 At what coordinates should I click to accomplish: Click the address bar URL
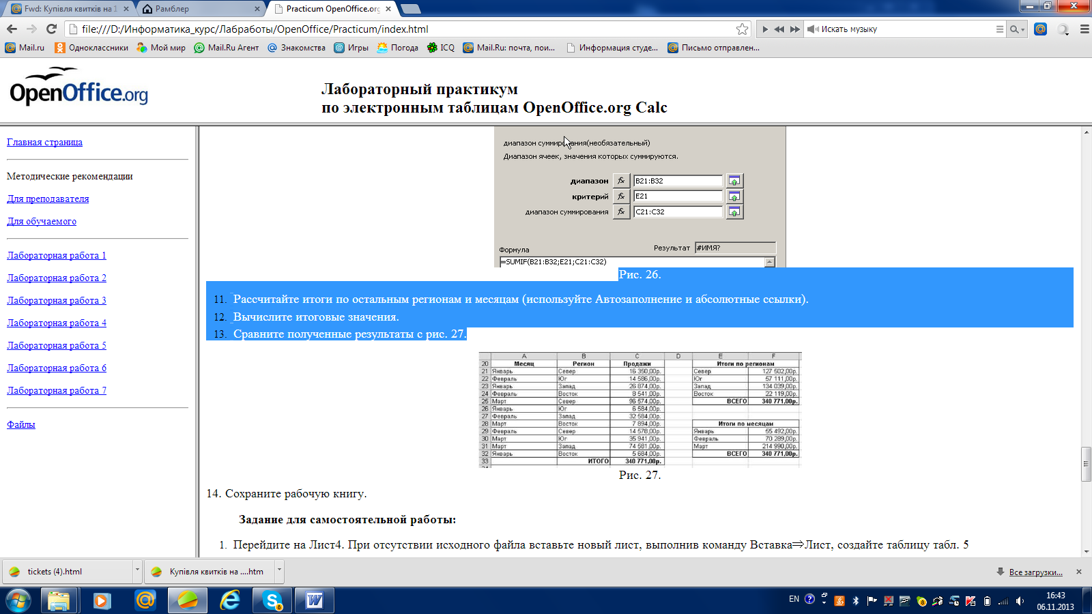pos(403,29)
